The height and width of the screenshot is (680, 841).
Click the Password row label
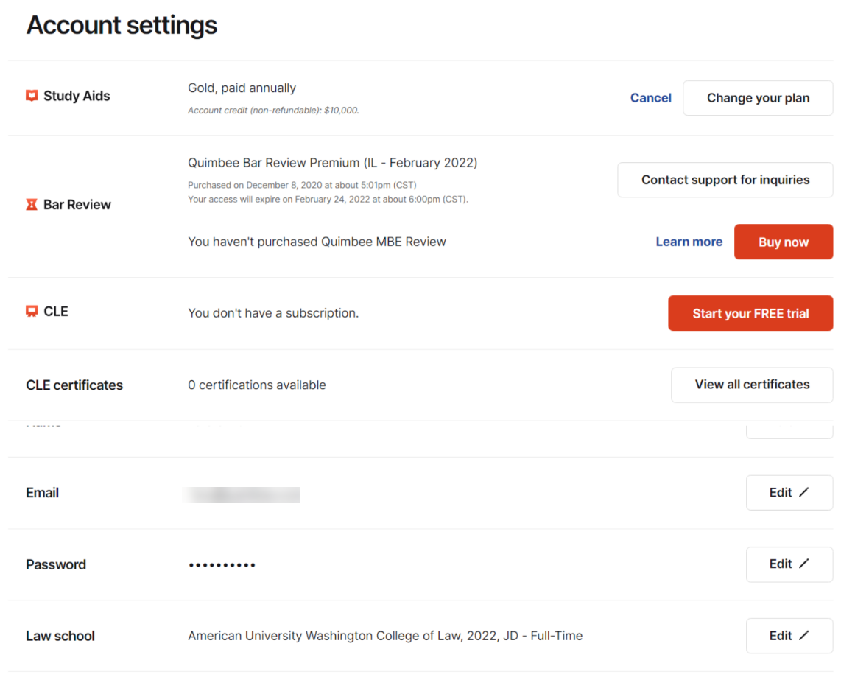coord(56,564)
